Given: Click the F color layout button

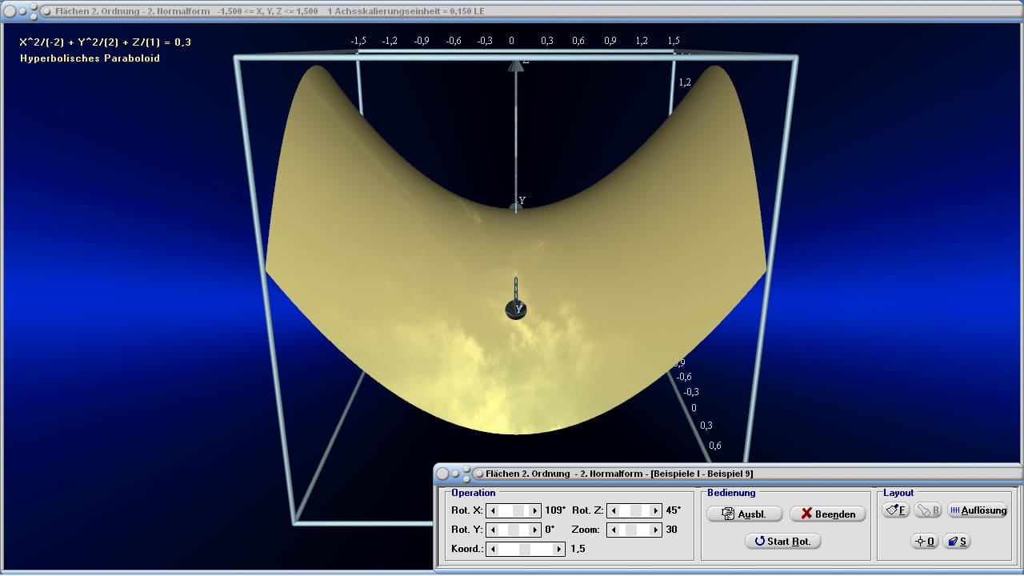Looking at the screenshot, I should click(x=895, y=510).
